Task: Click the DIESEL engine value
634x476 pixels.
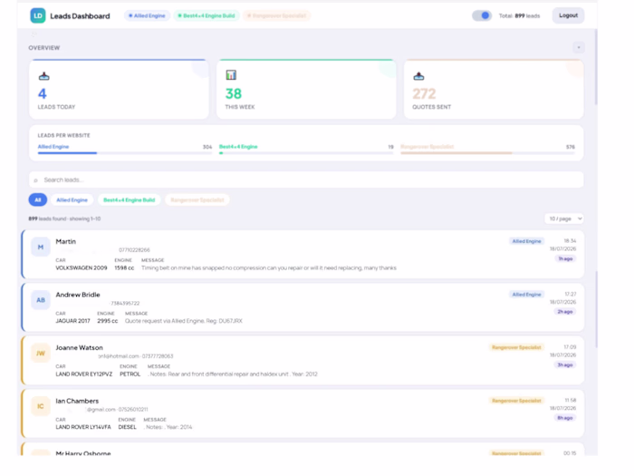Action: (x=128, y=427)
